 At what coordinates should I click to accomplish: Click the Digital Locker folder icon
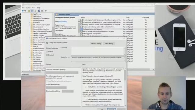coord(32,44)
